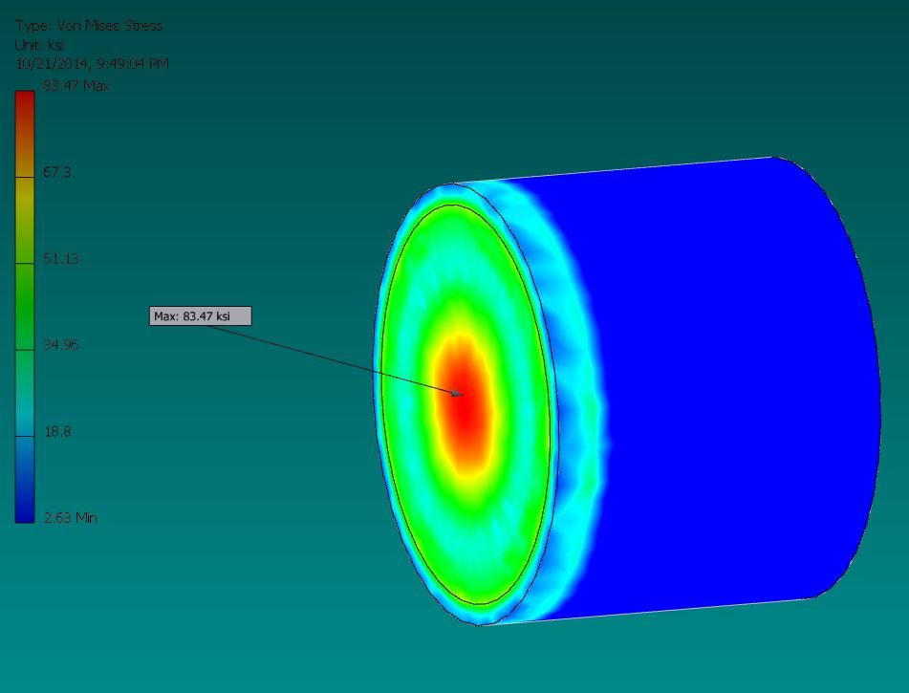Click the 'Unit: ksi' text
909x693 pixels.
(x=39, y=45)
